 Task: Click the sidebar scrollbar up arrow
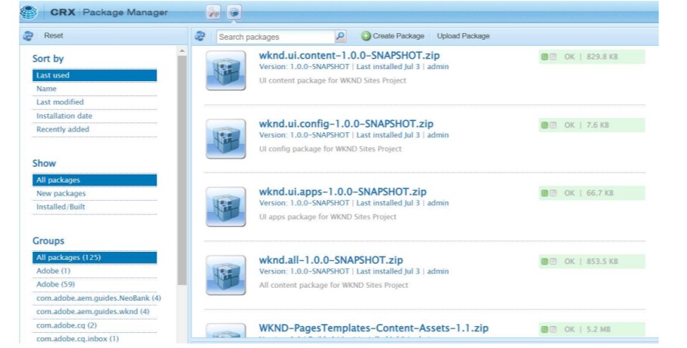point(182,52)
